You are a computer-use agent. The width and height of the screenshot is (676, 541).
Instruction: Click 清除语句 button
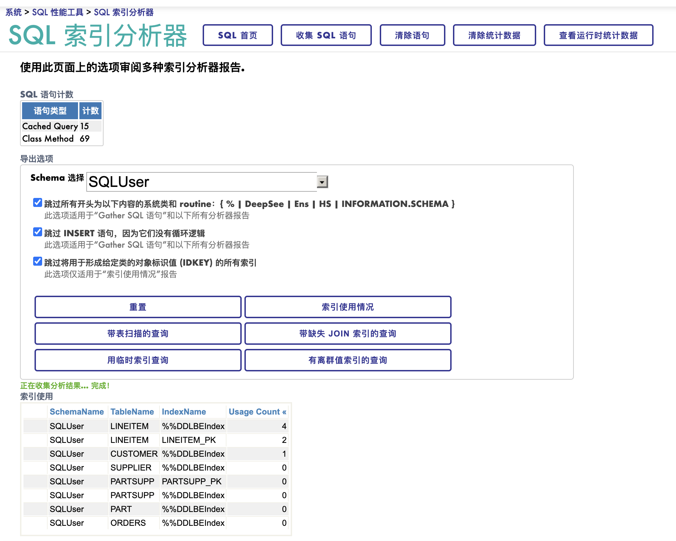tap(412, 35)
